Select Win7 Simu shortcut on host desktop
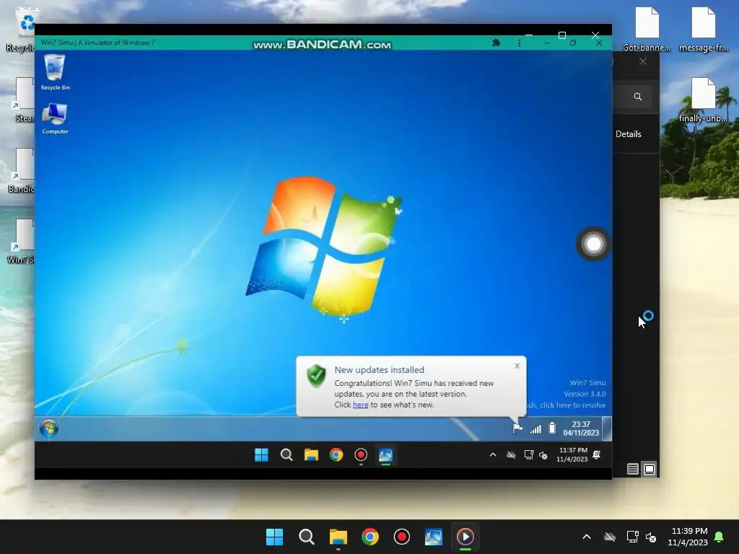This screenshot has height=554, width=739. 21,241
